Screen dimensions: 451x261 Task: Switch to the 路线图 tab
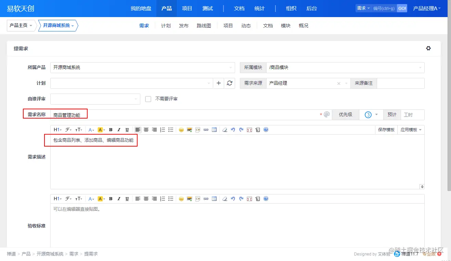coord(204,26)
